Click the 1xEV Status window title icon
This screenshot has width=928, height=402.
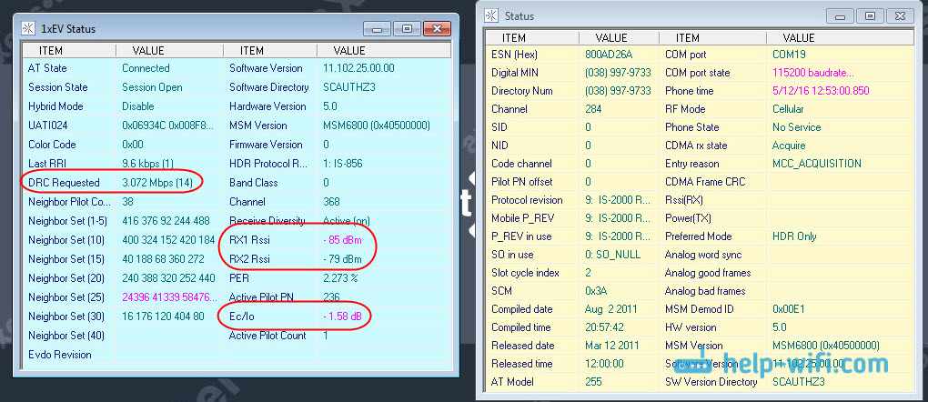coord(29,29)
